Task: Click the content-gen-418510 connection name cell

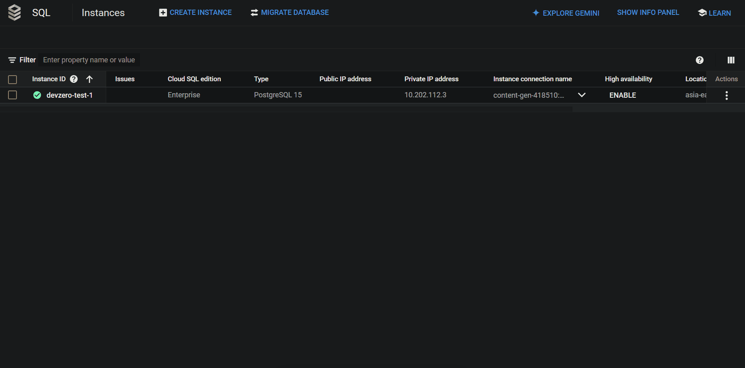Action: tap(529, 95)
